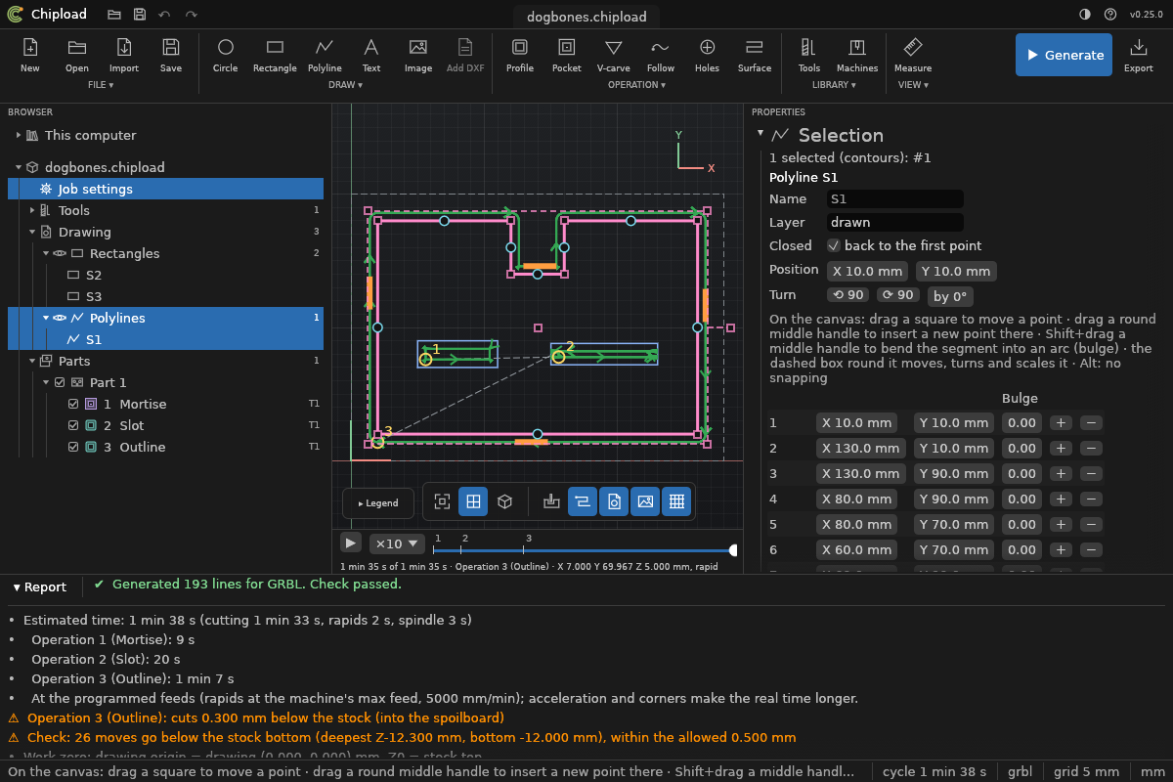
Task: Open the Machines library
Action: [857, 55]
